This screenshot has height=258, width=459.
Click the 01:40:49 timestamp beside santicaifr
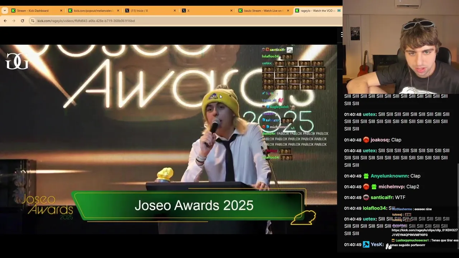352,197
